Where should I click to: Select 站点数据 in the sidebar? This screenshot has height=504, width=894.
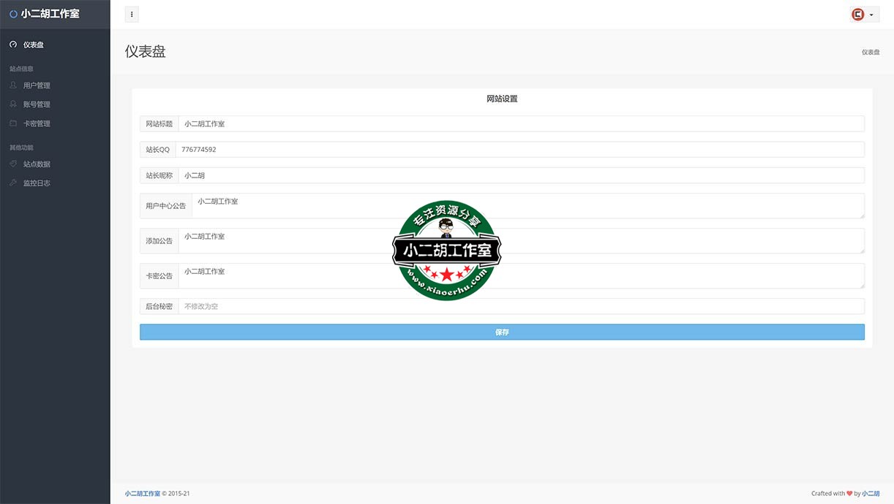[x=37, y=164]
